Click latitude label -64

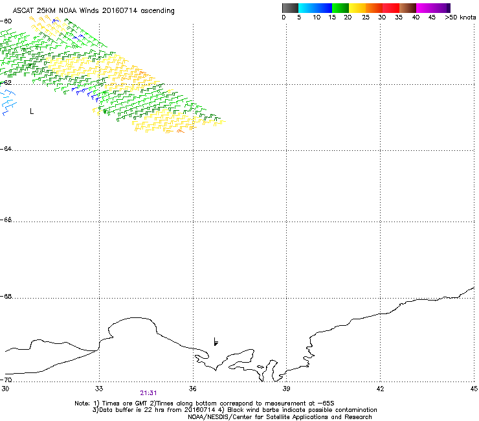[6, 148]
